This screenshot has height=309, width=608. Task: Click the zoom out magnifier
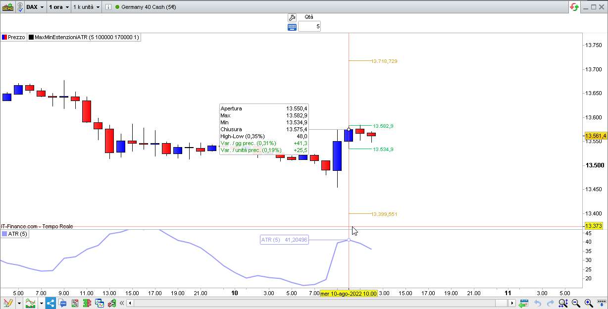tap(576, 303)
